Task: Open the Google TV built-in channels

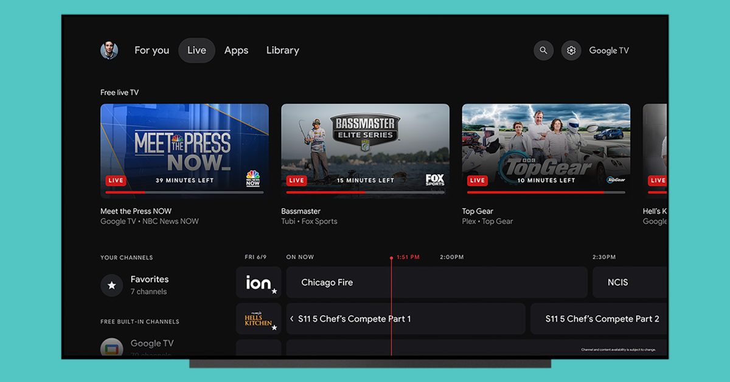Action: pyautogui.click(x=137, y=347)
